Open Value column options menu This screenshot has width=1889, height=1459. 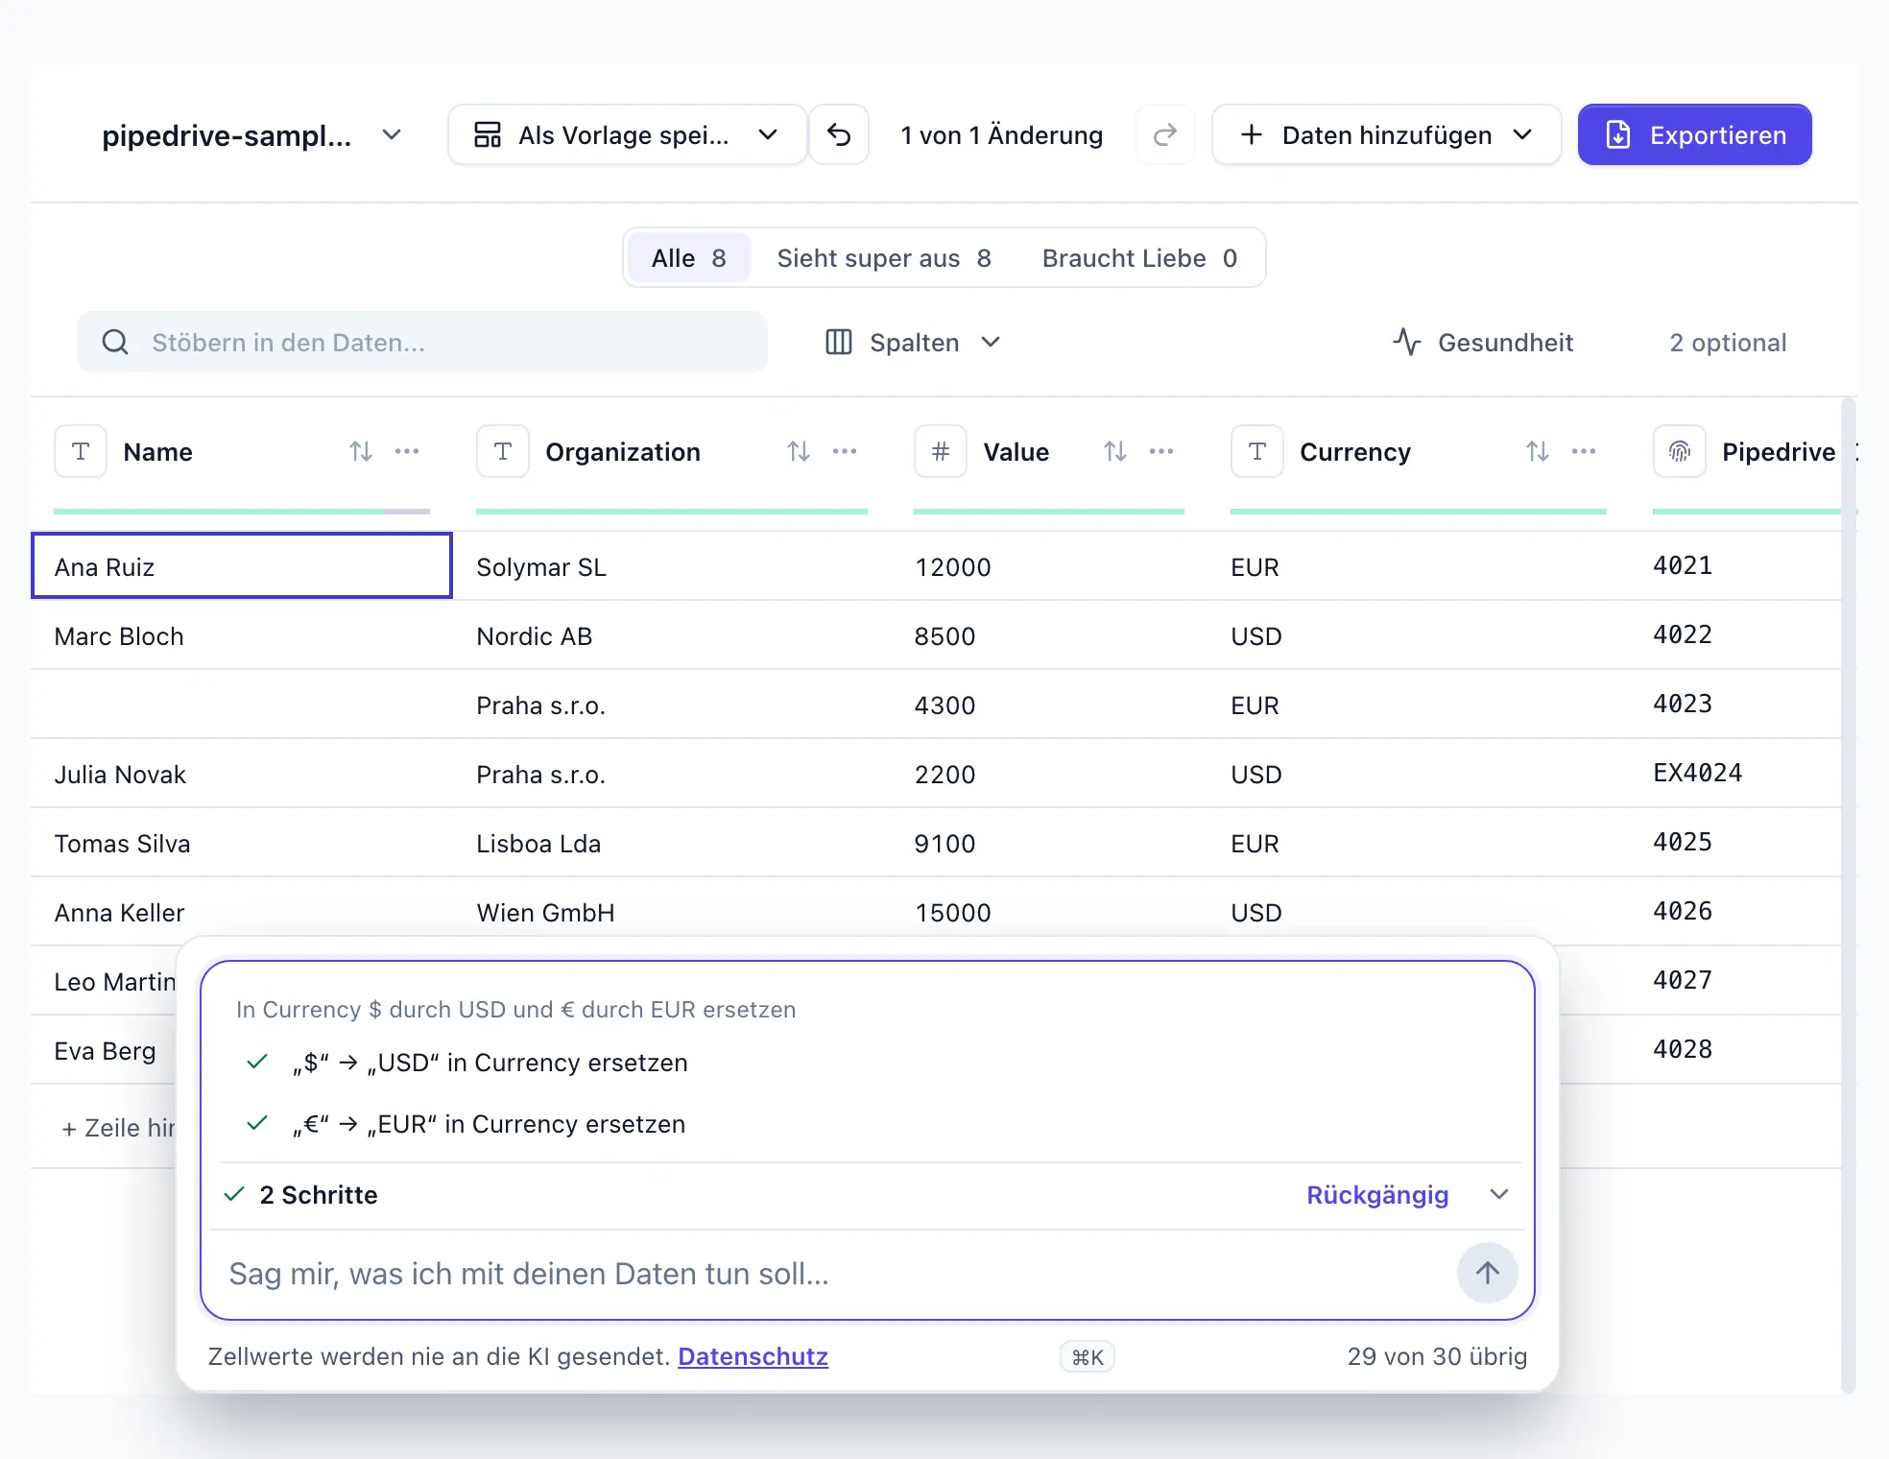[x=1161, y=451]
